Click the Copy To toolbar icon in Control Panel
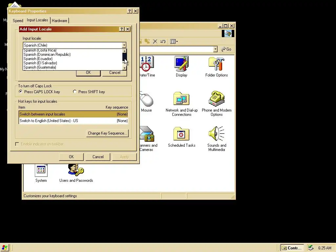The image size is (336, 252). (x=147, y=41)
